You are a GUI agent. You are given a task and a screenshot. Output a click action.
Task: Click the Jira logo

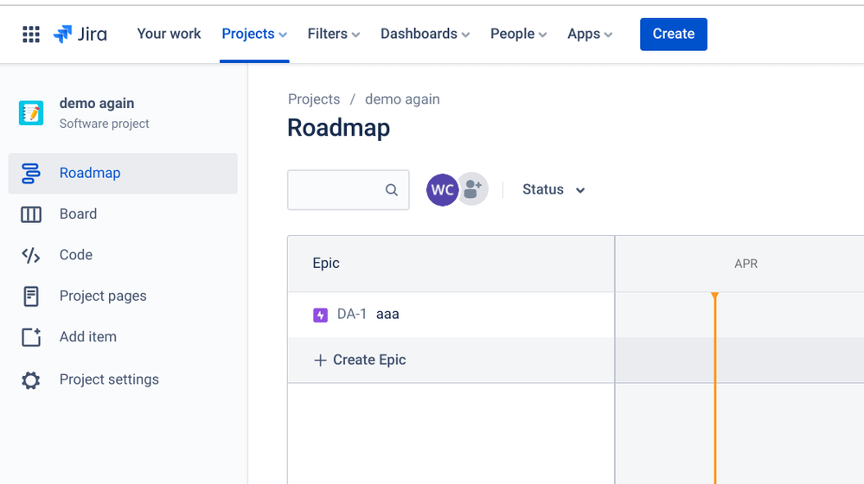(x=80, y=34)
